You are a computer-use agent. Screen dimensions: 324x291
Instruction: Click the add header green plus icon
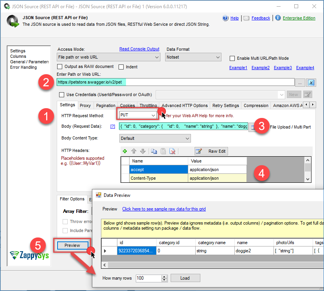pyautogui.click(x=125, y=152)
